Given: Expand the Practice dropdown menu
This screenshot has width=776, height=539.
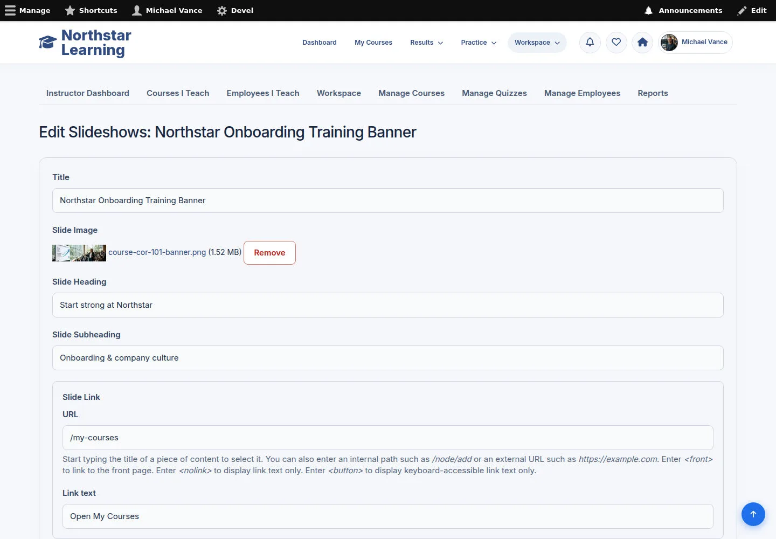Looking at the screenshot, I should click(479, 43).
